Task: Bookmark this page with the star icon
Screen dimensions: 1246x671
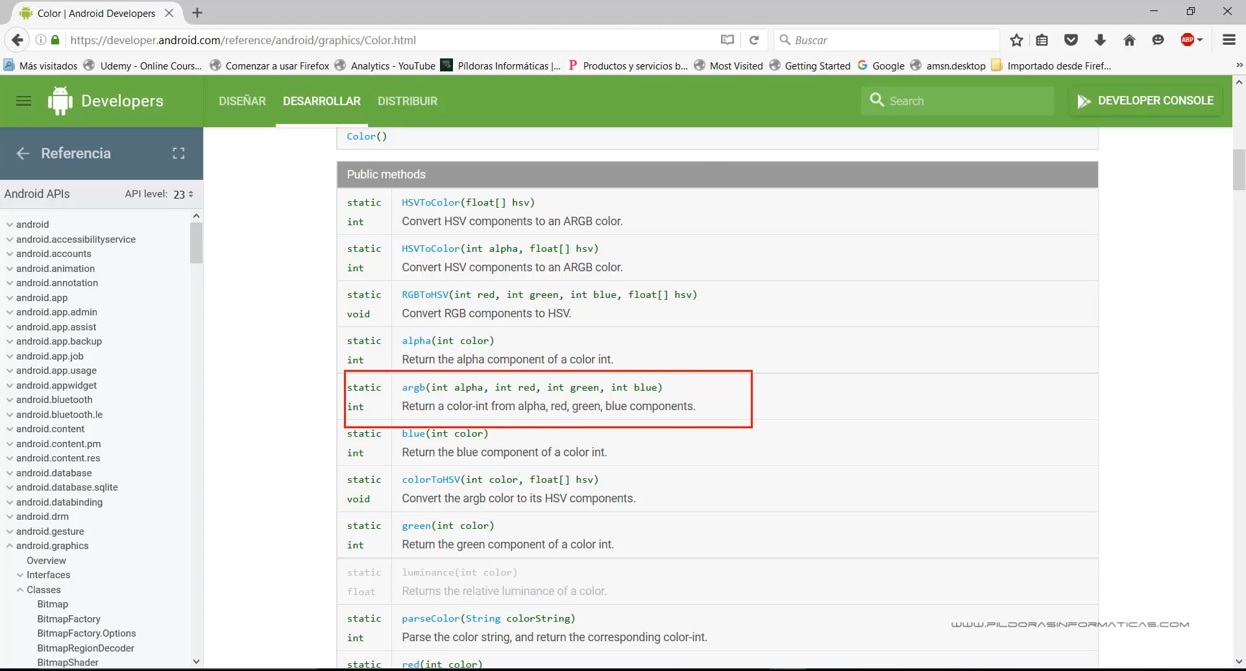Action: click(x=1016, y=40)
